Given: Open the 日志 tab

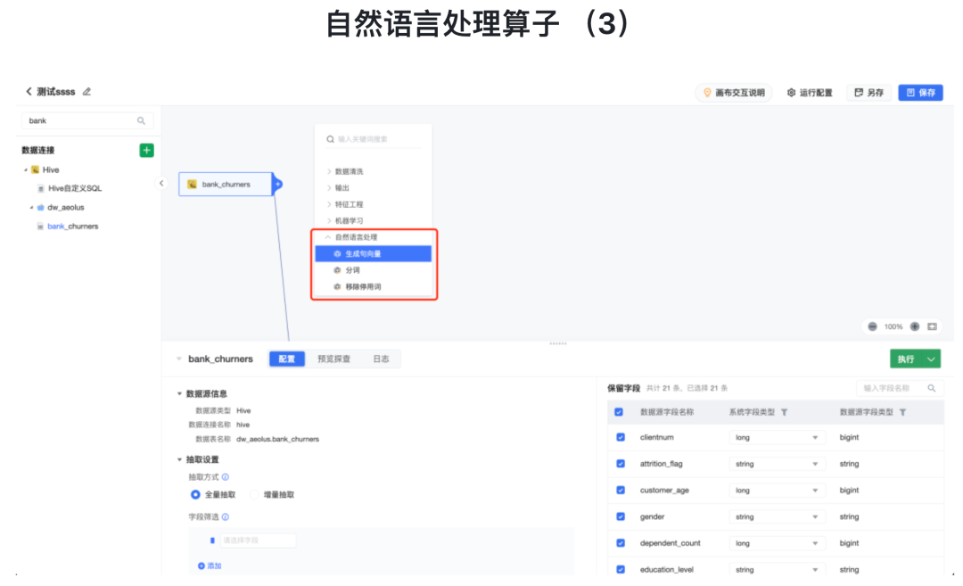Looking at the screenshot, I should pos(382,358).
